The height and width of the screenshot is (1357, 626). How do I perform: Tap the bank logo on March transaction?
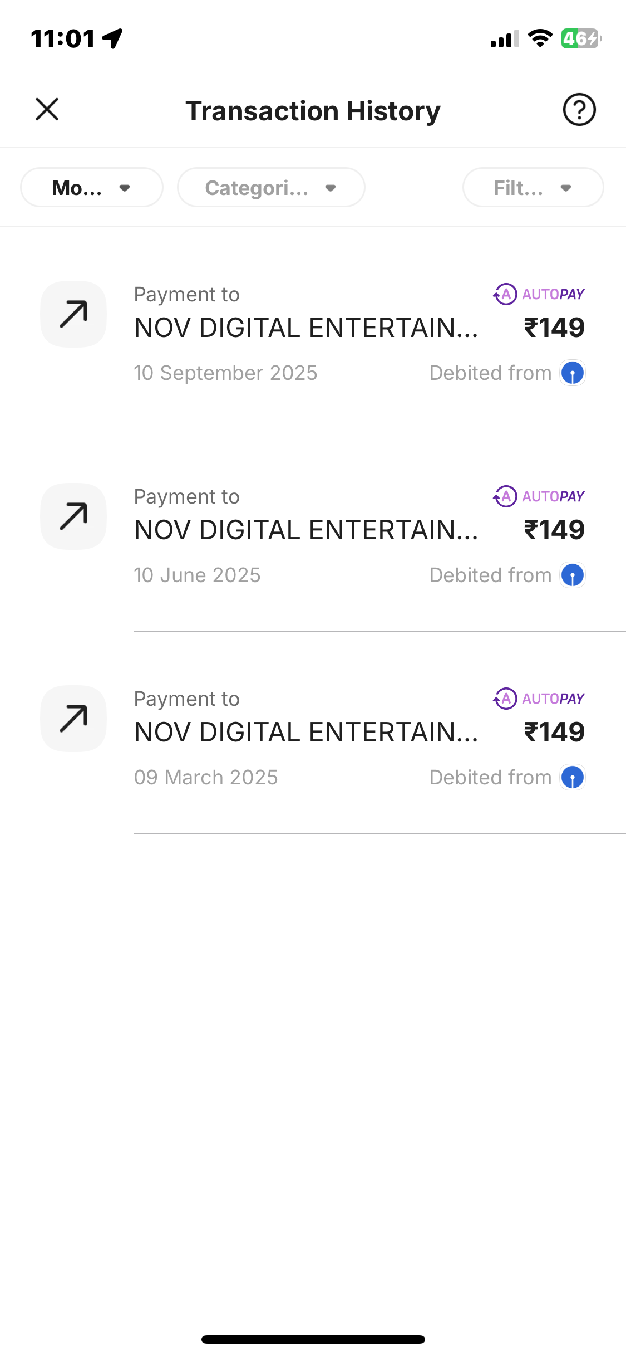pos(572,778)
